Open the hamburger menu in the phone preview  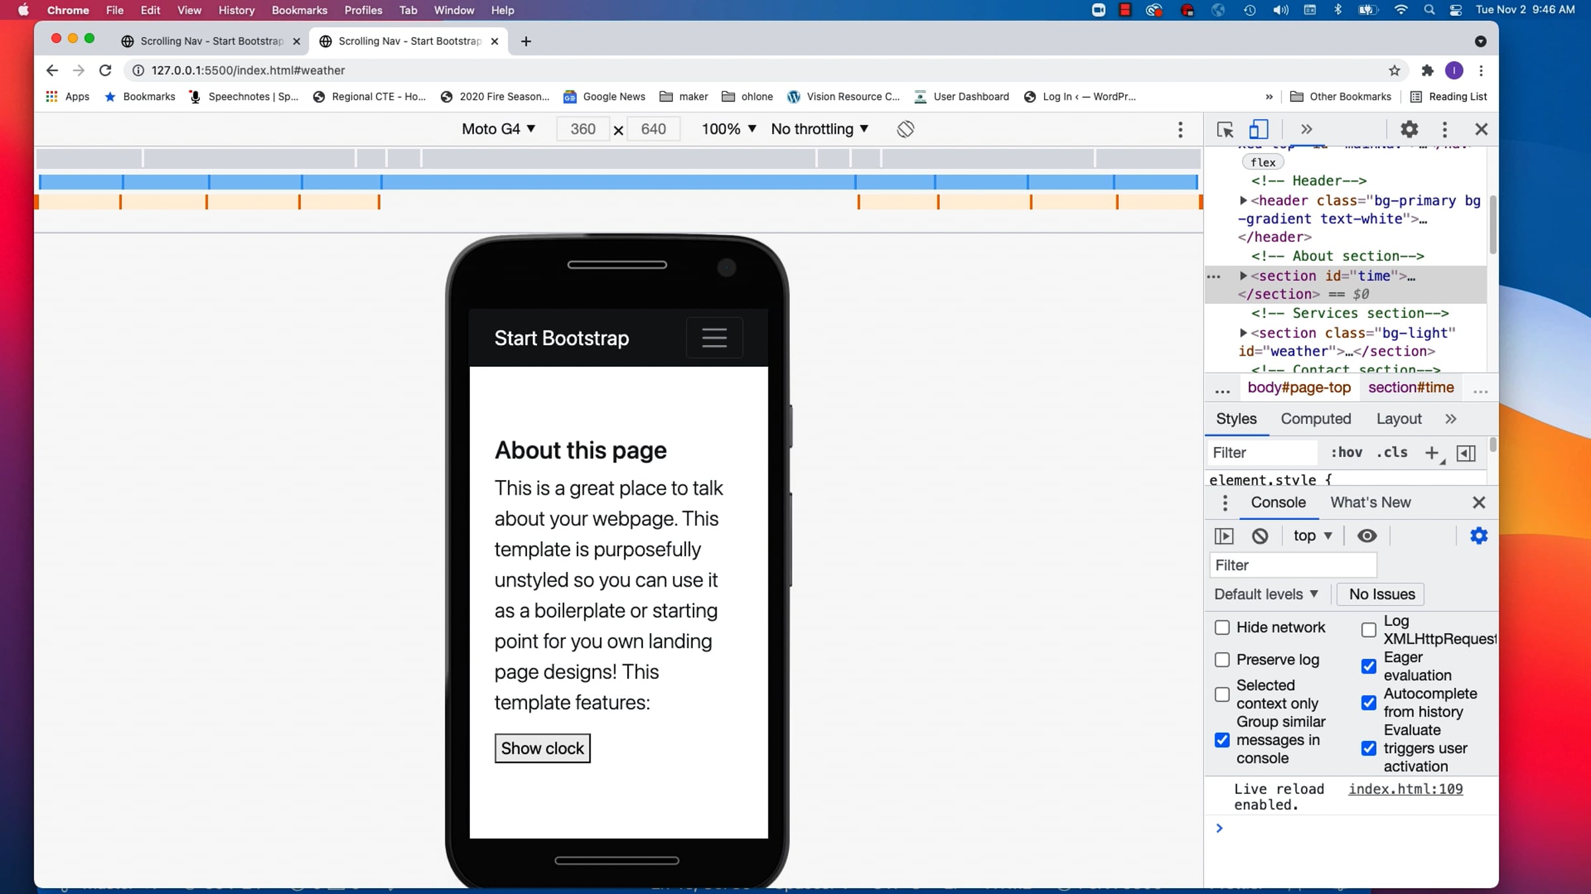tap(714, 338)
